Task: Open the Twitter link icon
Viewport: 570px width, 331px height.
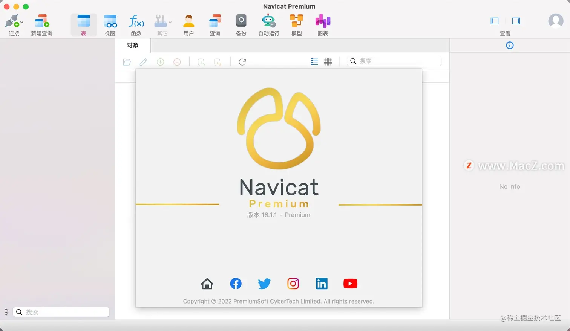Action: pos(264,284)
